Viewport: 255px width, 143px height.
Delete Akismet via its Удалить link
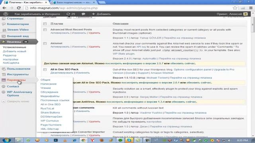[x=94, y=47]
